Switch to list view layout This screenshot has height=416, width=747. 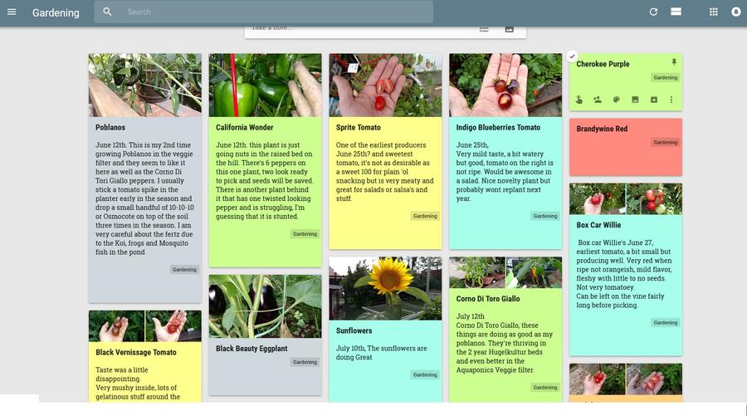coord(676,12)
